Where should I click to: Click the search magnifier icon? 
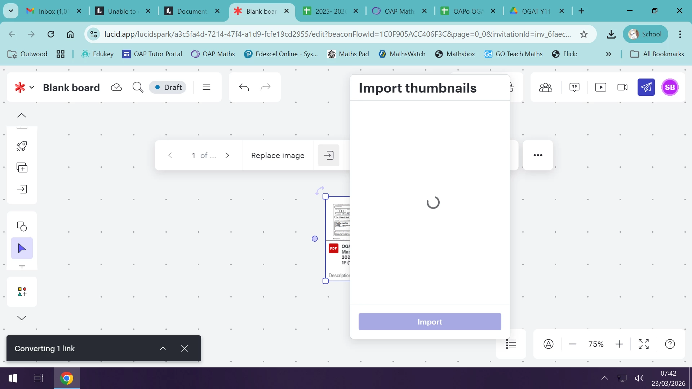tap(138, 87)
